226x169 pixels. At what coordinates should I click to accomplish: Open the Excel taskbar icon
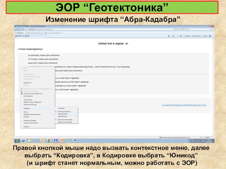[68, 140]
